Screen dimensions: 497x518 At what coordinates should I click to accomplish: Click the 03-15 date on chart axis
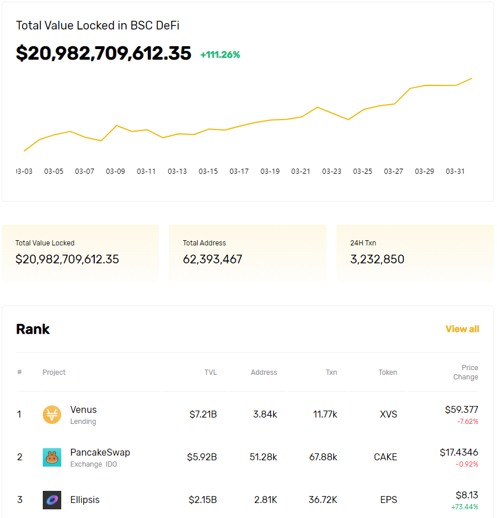tap(208, 172)
